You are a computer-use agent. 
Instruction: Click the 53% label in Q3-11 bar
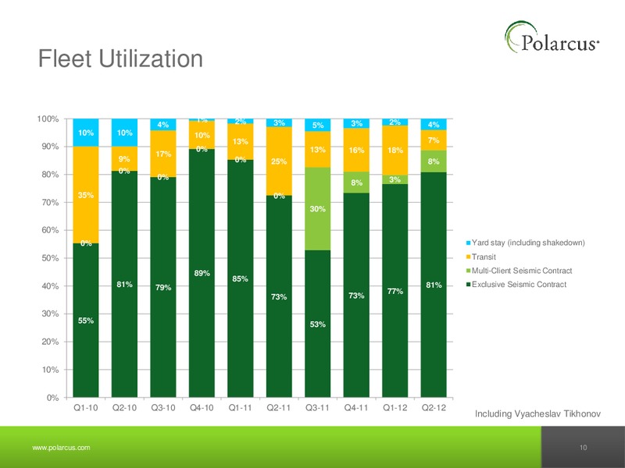tap(318, 324)
